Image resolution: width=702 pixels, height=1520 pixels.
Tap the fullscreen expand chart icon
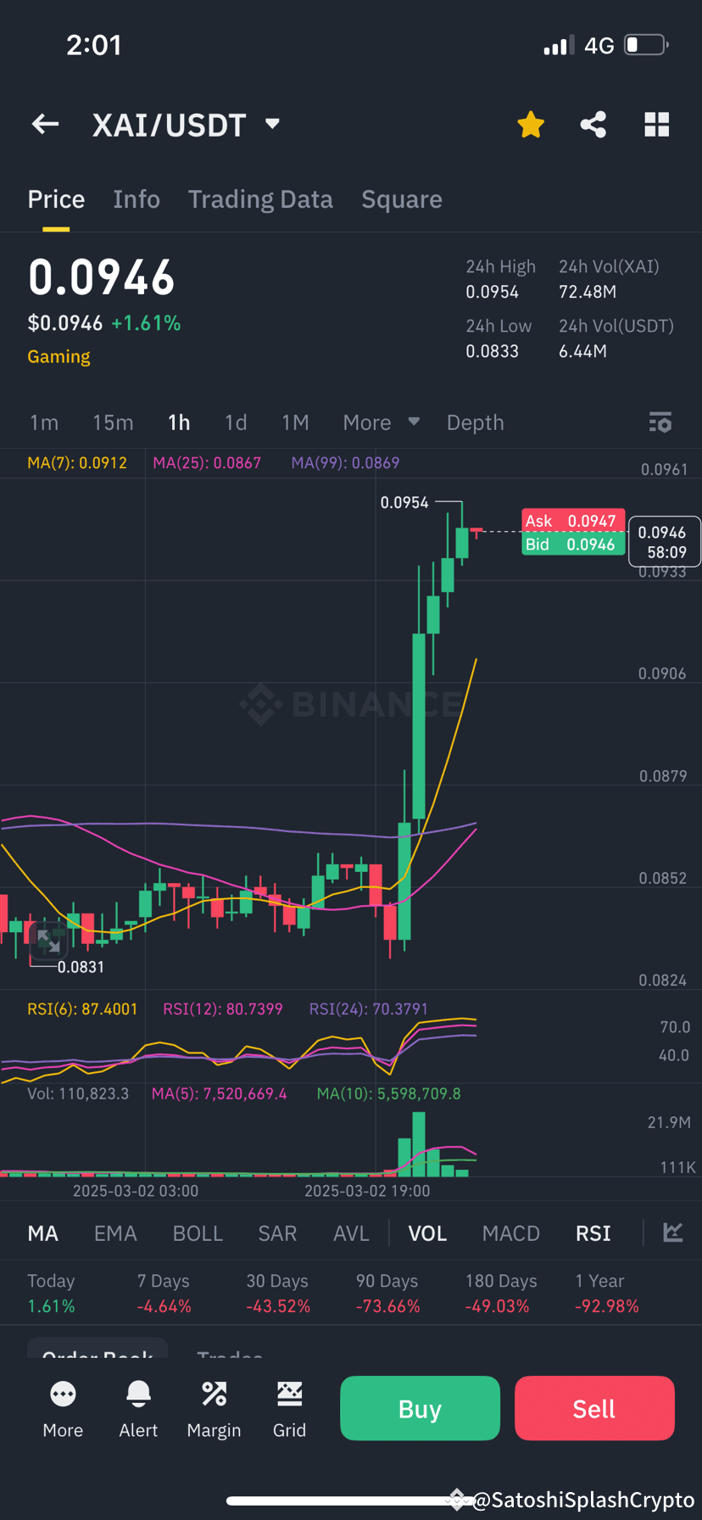tap(48, 942)
